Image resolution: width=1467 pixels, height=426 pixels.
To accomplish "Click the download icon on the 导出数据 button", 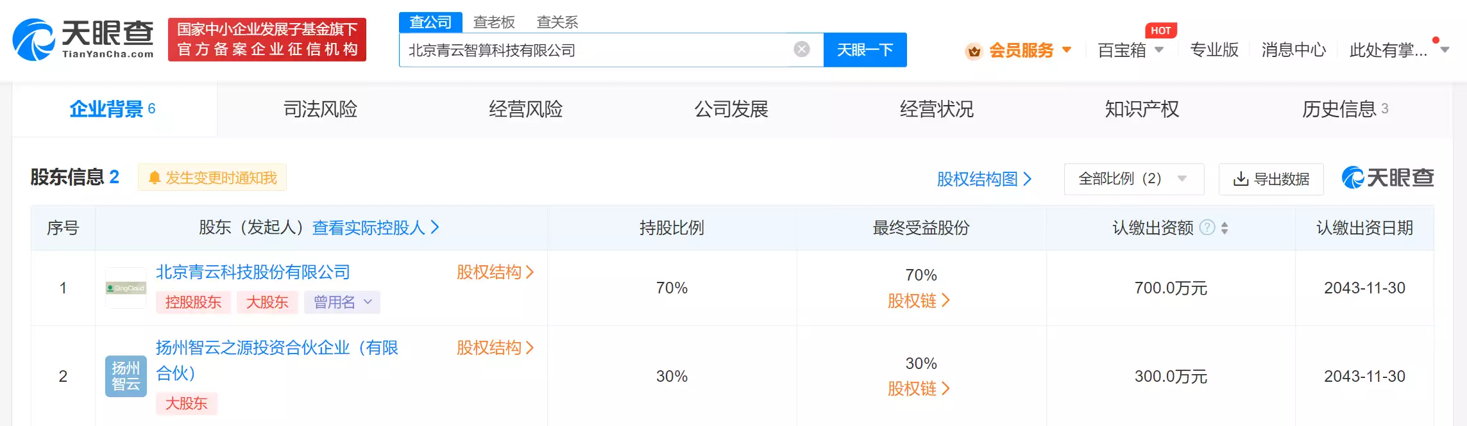I will [x=1241, y=179].
